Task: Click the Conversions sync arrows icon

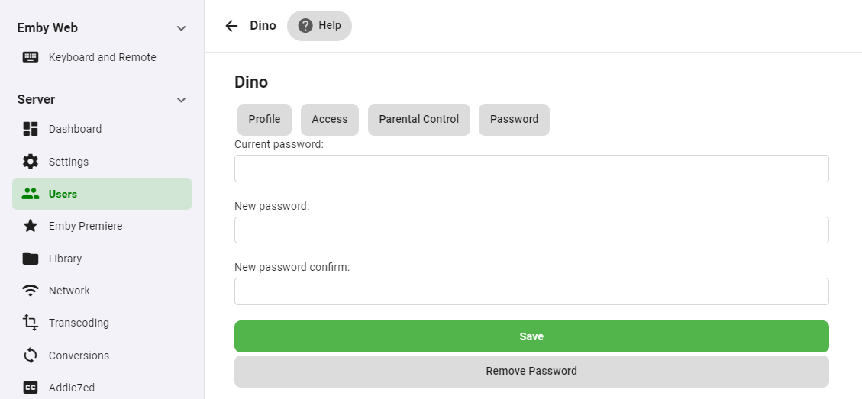Action: tap(31, 356)
